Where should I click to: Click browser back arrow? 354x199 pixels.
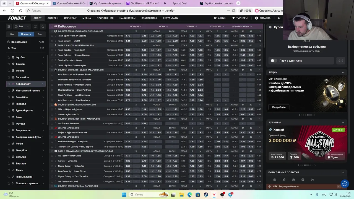tap(4, 11)
